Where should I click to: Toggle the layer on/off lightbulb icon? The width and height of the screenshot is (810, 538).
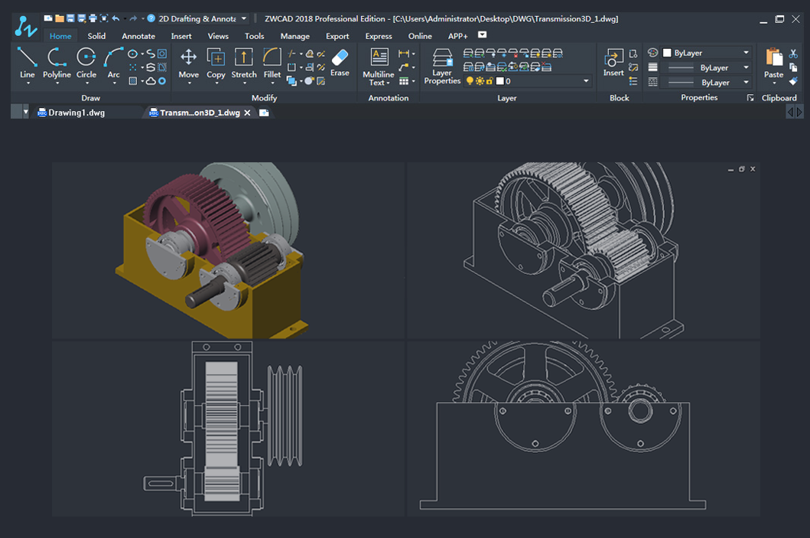[470, 81]
